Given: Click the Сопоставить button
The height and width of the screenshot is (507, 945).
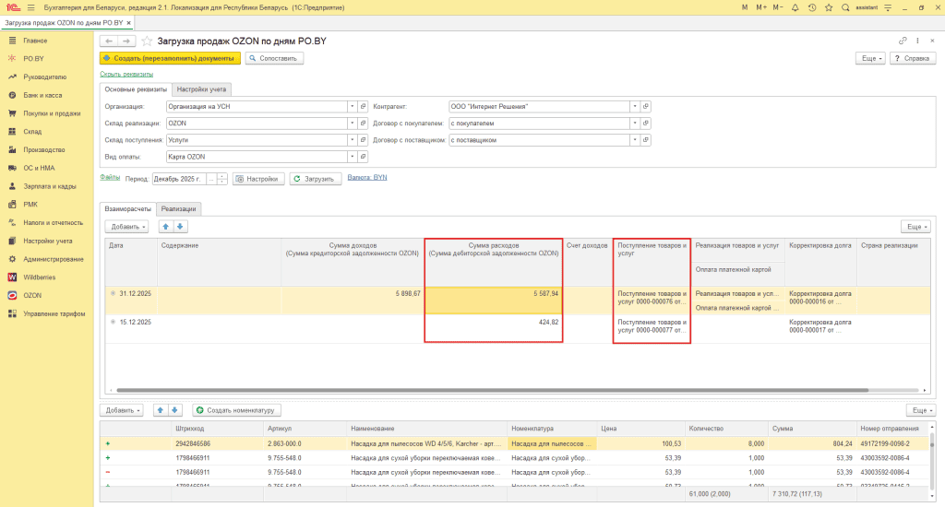Looking at the screenshot, I should [274, 58].
